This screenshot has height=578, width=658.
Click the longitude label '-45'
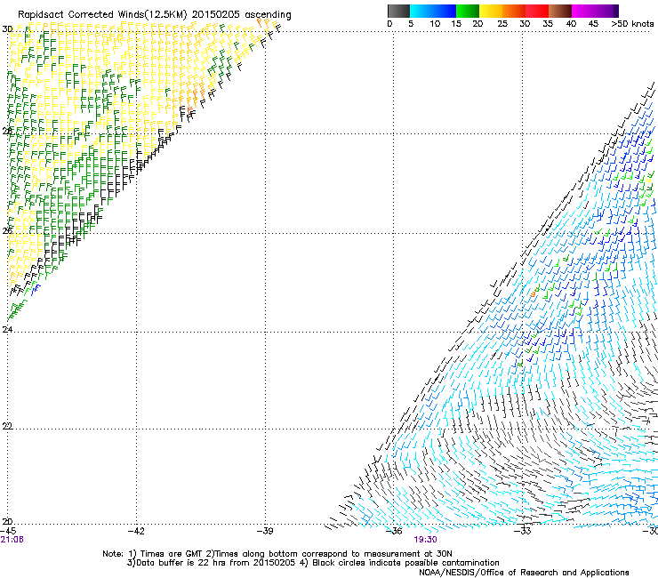click(x=8, y=531)
